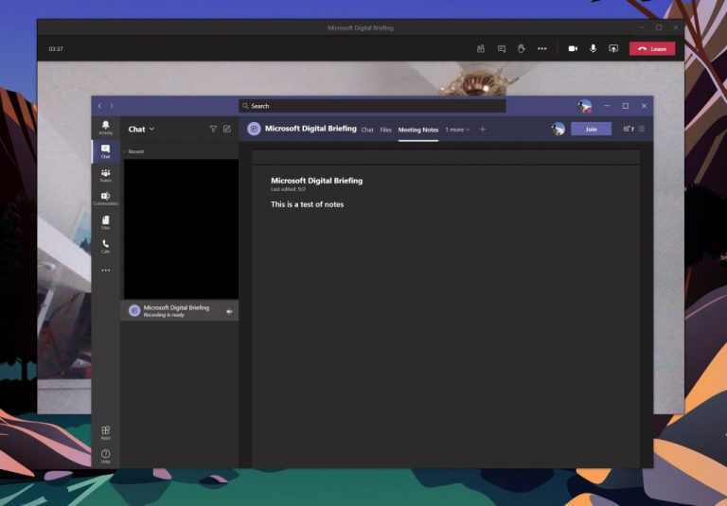Switch to the Files tab
This screenshot has height=506, width=727.
pyautogui.click(x=386, y=130)
